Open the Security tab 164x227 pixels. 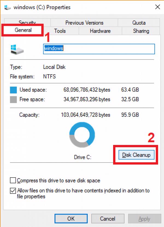coord(27,23)
